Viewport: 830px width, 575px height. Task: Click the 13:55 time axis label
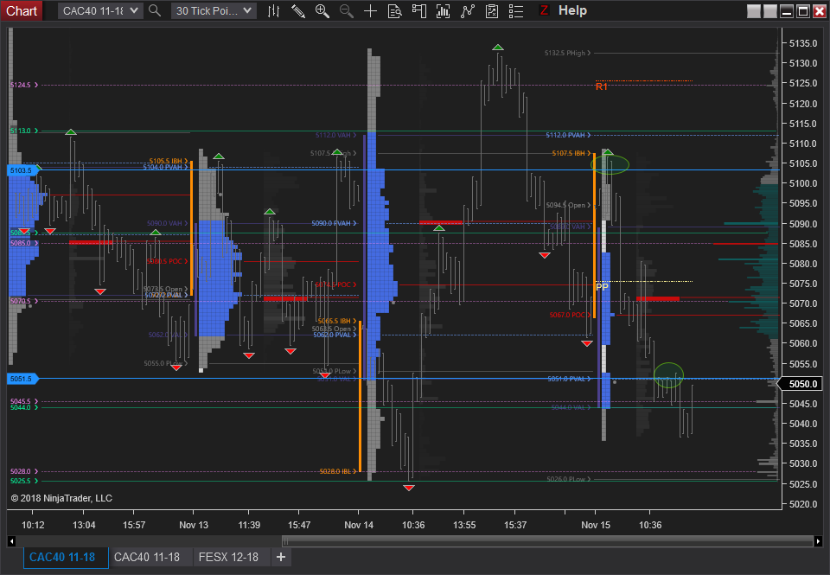coord(464,525)
